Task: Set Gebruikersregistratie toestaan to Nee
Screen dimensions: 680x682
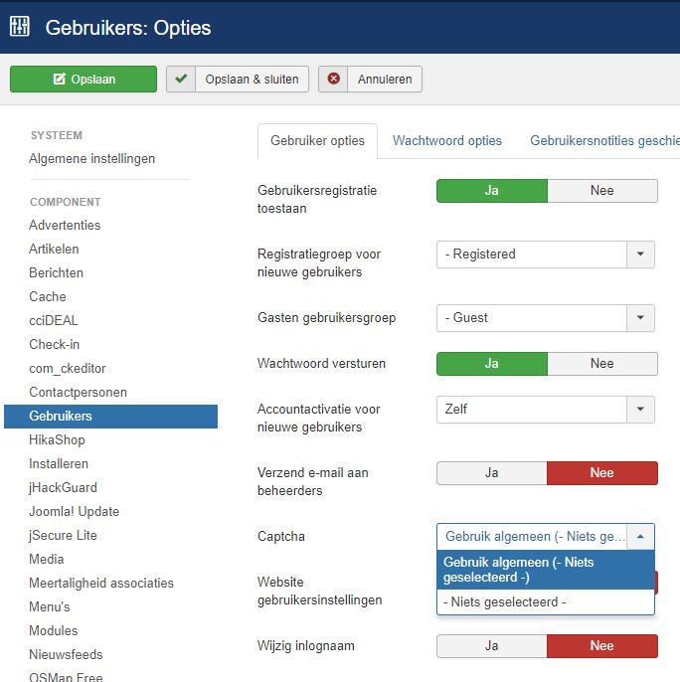Action: pyautogui.click(x=601, y=191)
